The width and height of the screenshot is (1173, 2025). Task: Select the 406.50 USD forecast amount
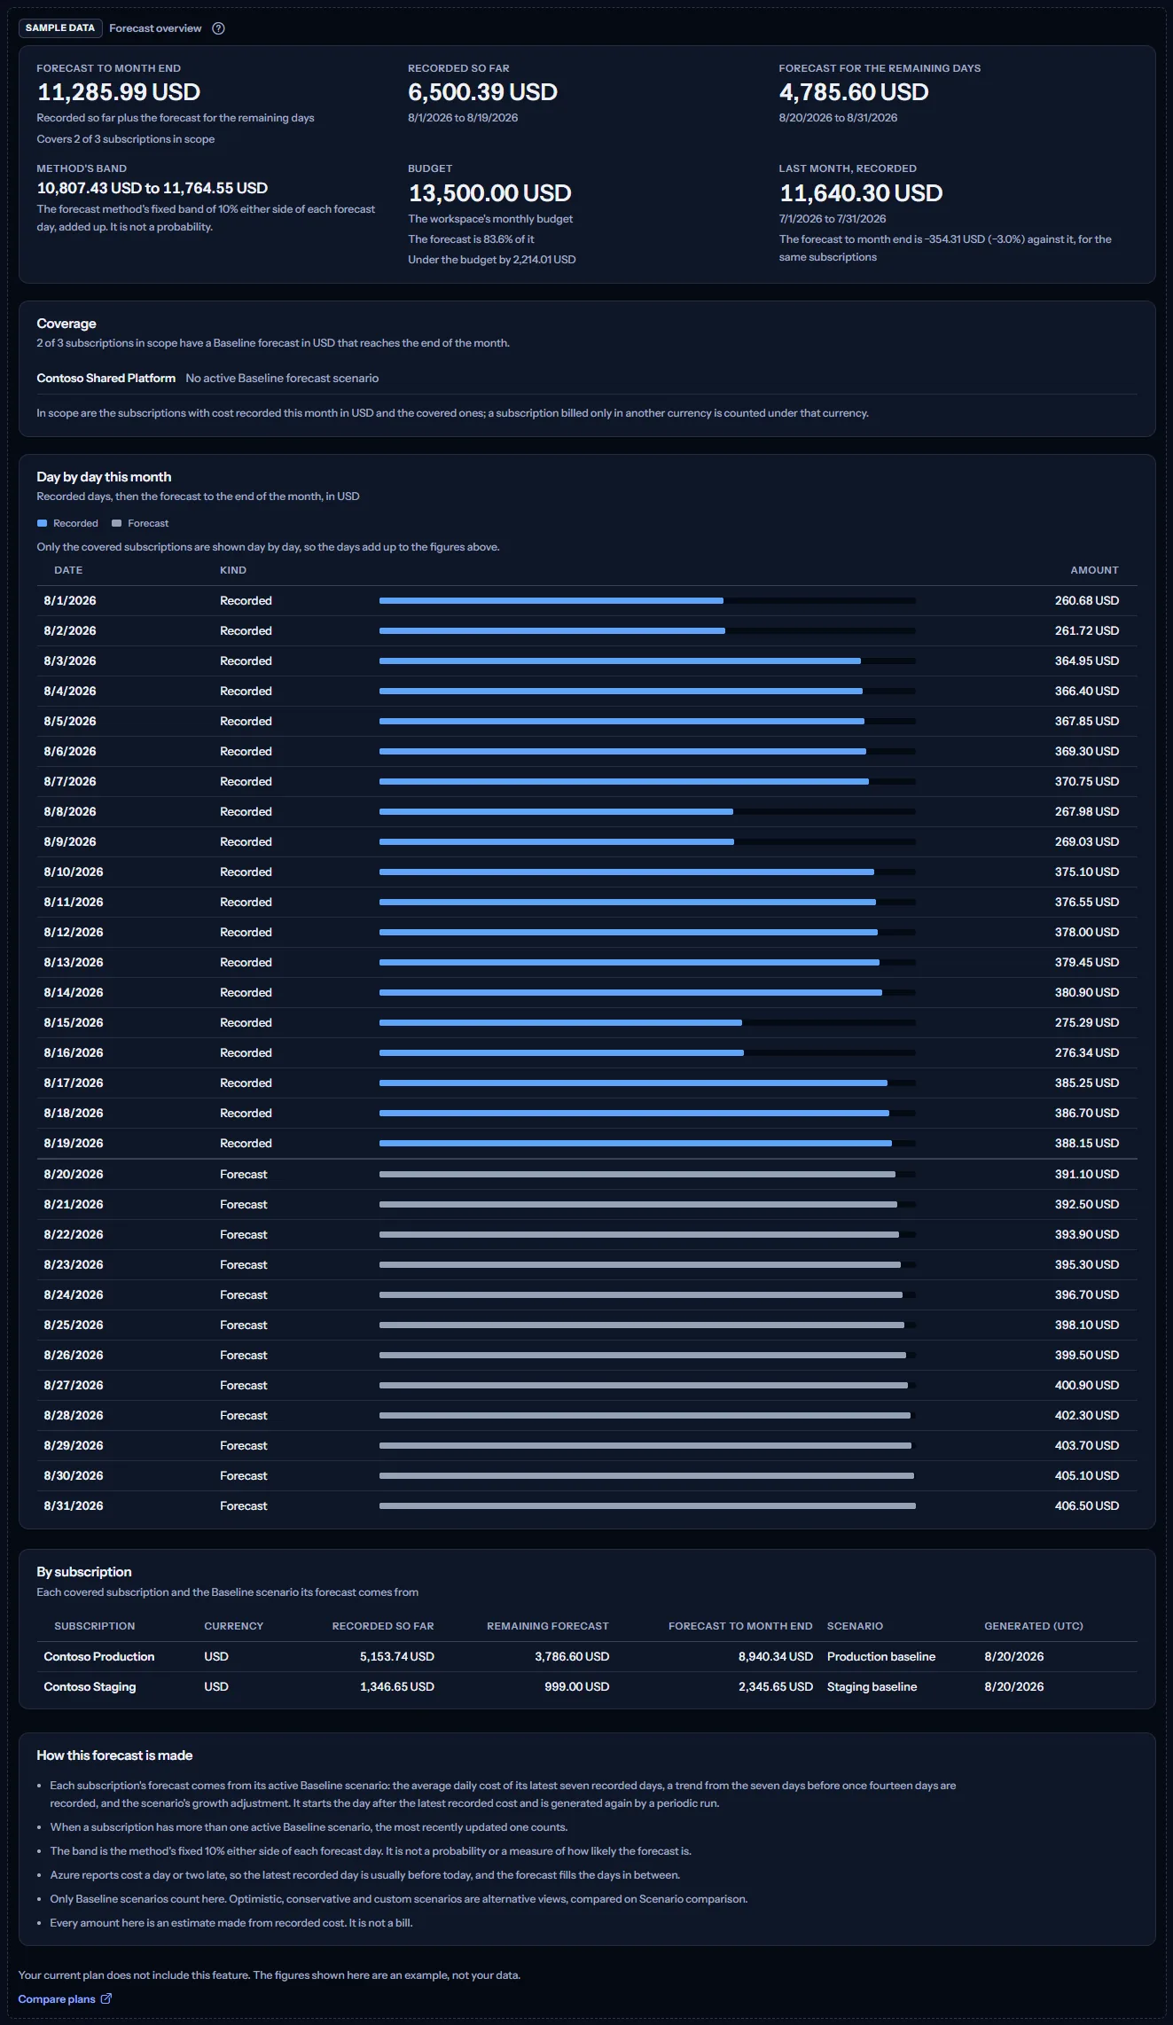pyautogui.click(x=1087, y=1505)
